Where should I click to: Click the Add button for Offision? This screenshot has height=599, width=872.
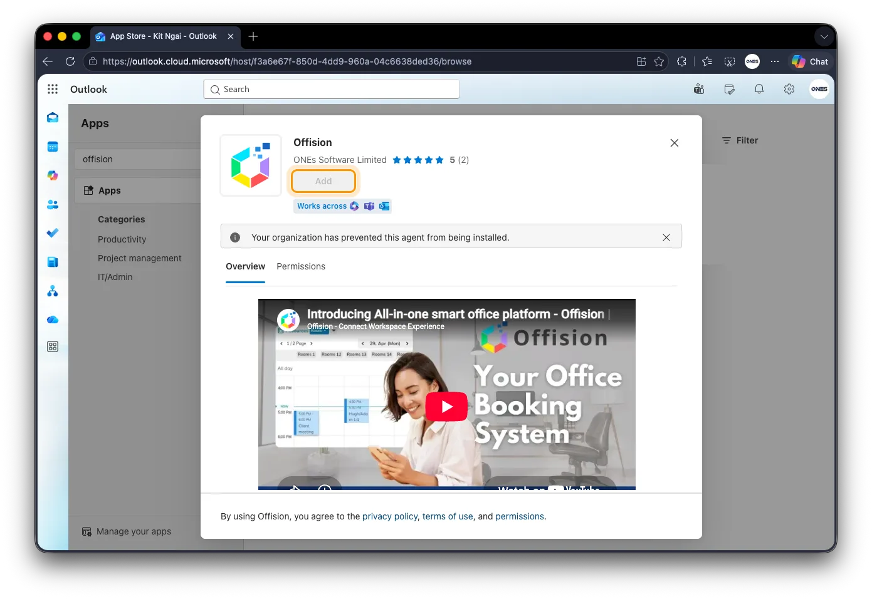click(x=323, y=181)
